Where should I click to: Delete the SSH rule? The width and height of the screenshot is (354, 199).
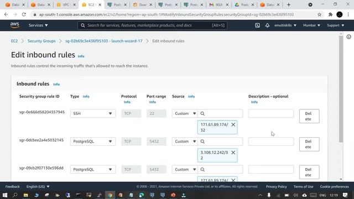click(309, 116)
